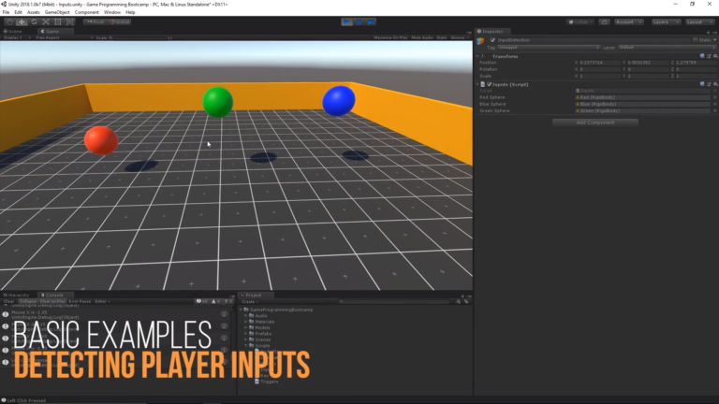719x404 pixels.
Task: Select the Rotate tool in the toolbar
Action: click(x=34, y=22)
